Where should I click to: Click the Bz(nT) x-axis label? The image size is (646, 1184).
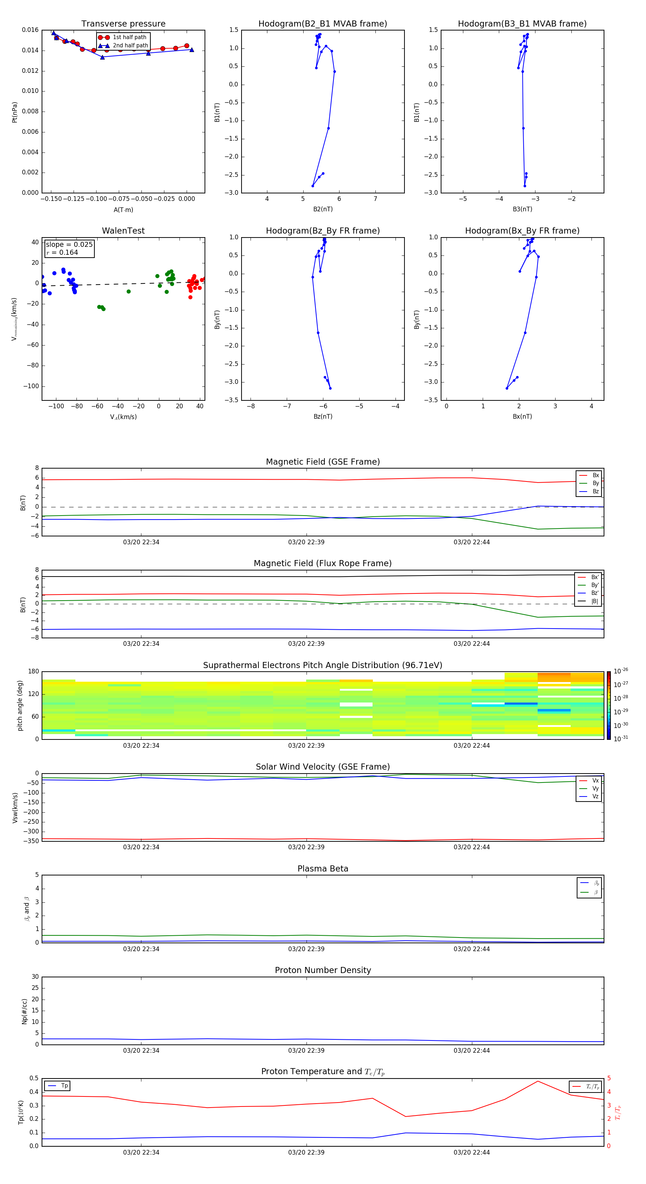point(323,417)
